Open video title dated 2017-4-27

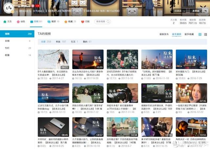[x=53, y=73]
